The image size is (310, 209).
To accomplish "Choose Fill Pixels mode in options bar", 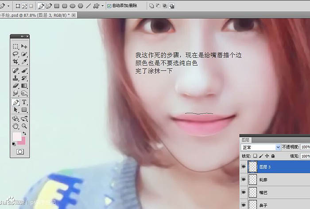I will pos(31,6).
